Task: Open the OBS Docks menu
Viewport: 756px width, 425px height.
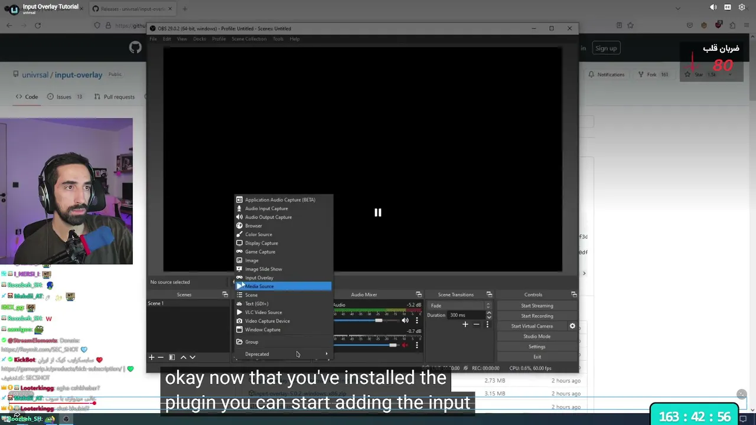Action: pos(200,39)
